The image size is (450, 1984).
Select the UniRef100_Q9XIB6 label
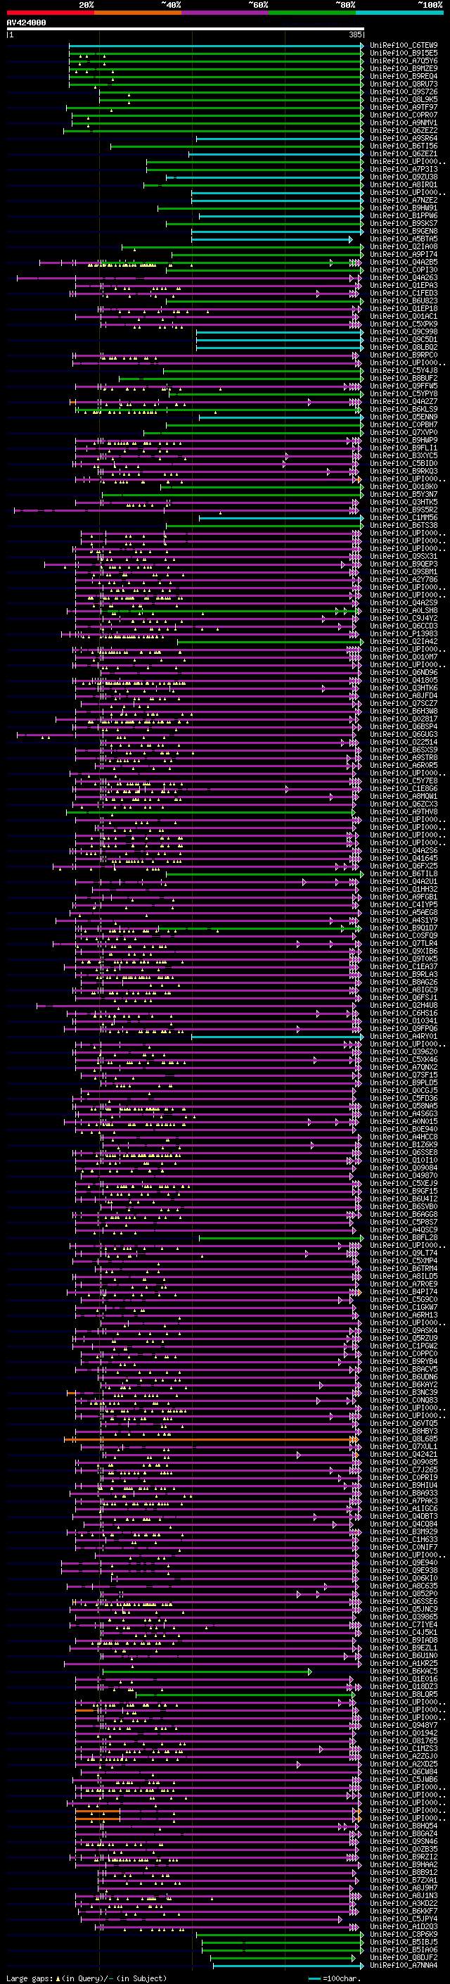click(x=404, y=952)
